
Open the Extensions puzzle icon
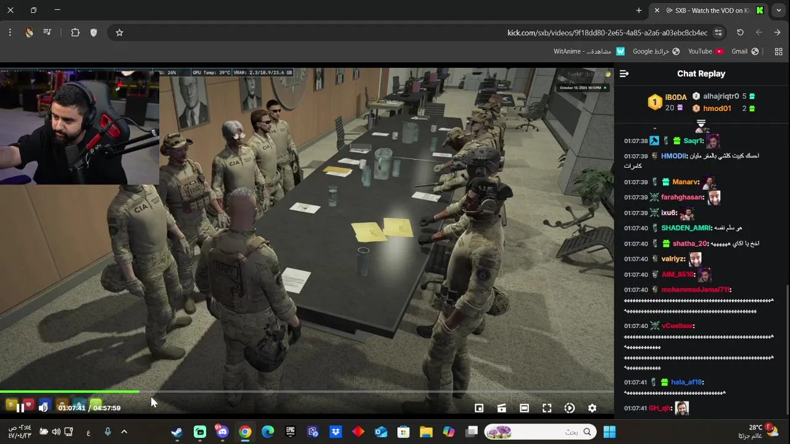75,33
